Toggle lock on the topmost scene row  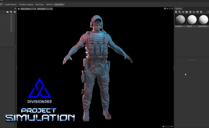[11, 15]
